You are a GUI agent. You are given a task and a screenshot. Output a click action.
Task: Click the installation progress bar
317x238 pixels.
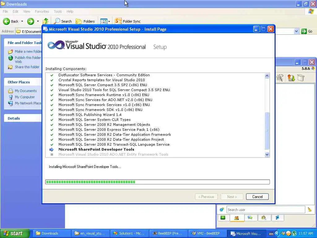(158, 182)
